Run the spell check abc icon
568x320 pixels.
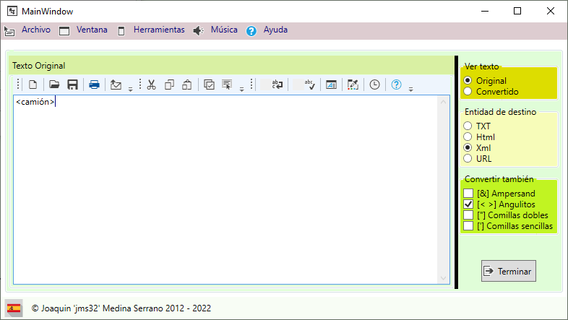coord(309,85)
